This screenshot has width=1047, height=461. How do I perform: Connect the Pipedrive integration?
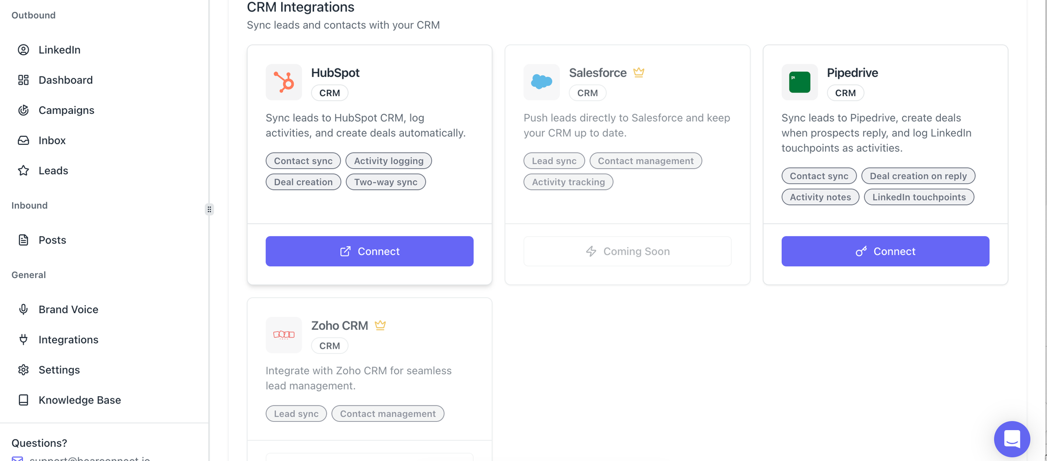coord(885,251)
